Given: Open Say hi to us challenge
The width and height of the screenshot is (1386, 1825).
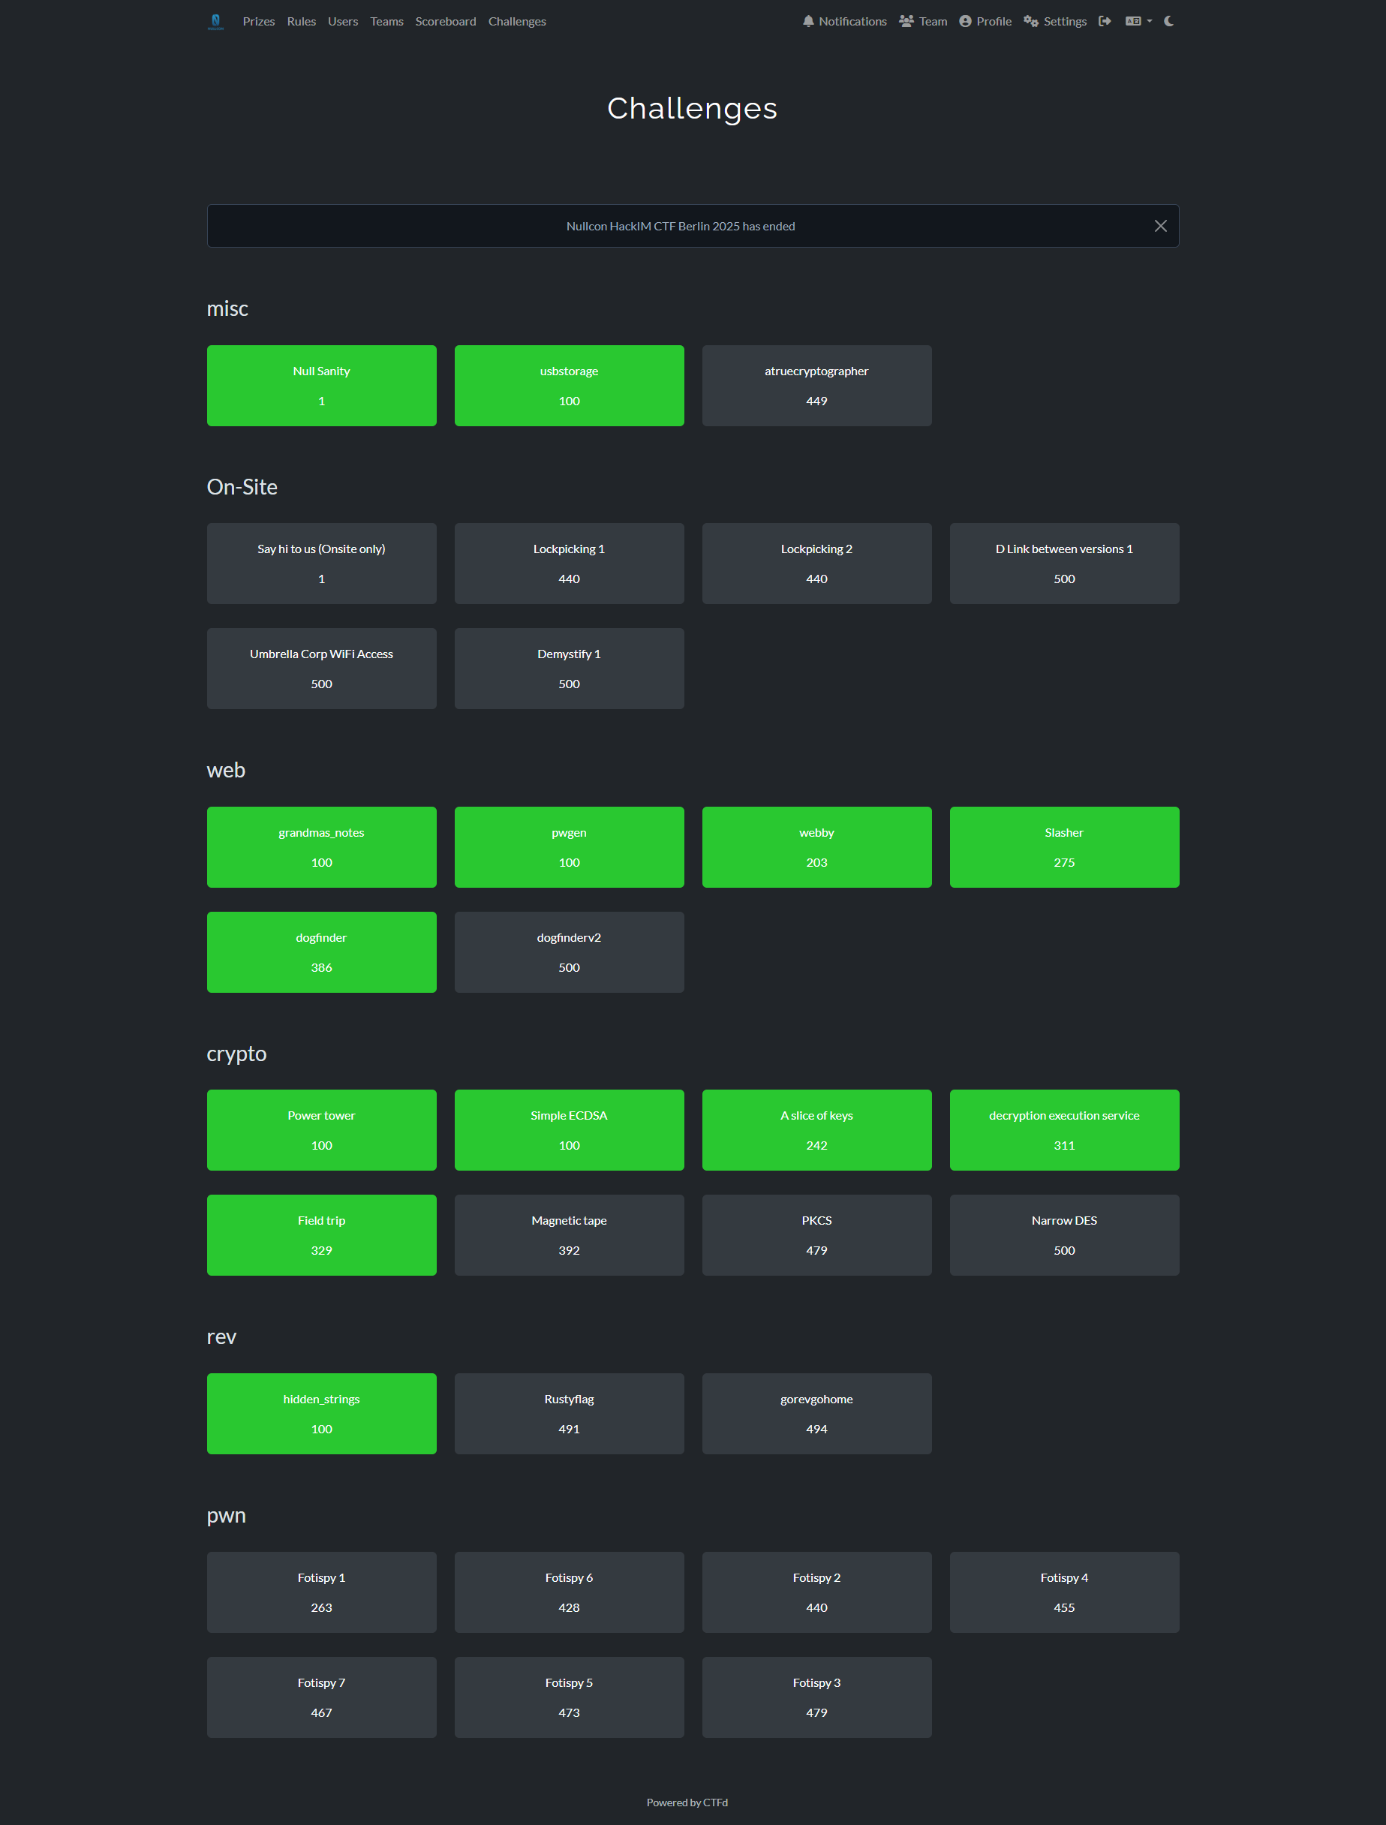Looking at the screenshot, I should tap(322, 564).
